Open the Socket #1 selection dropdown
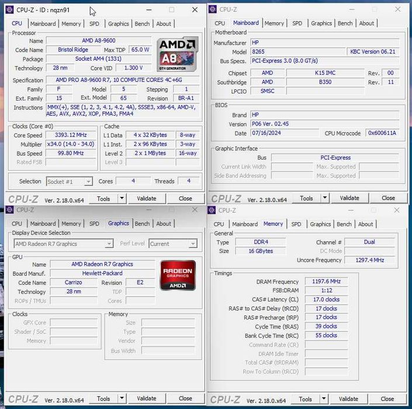The height and width of the screenshot is (409, 412). tap(70, 182)
